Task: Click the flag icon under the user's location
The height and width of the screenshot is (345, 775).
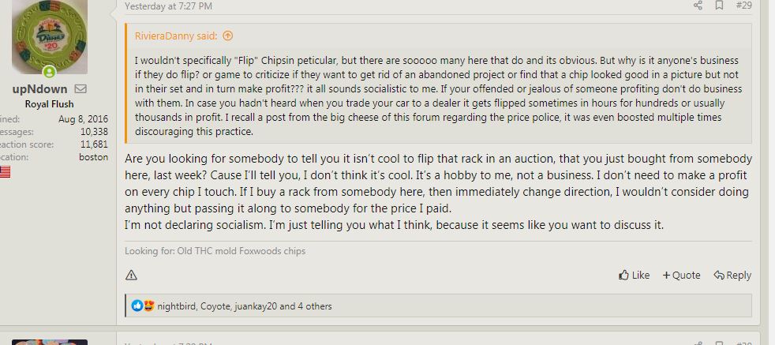Action: point(3,171)
